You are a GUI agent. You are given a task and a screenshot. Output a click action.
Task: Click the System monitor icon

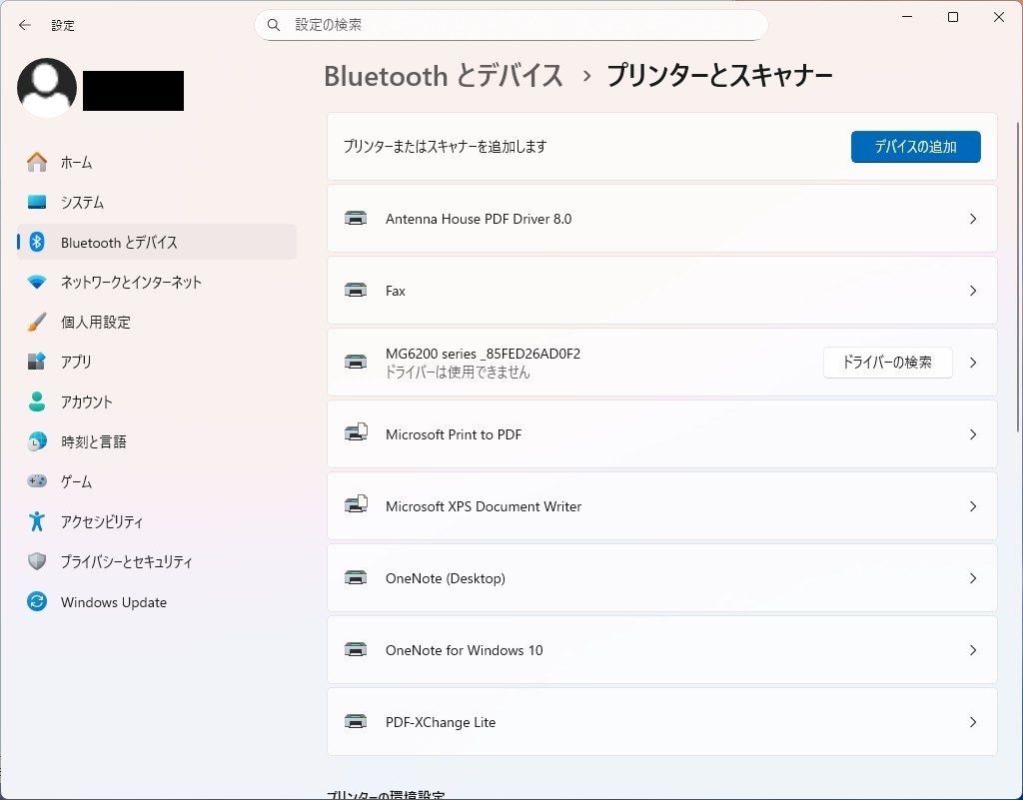point(37,202)
